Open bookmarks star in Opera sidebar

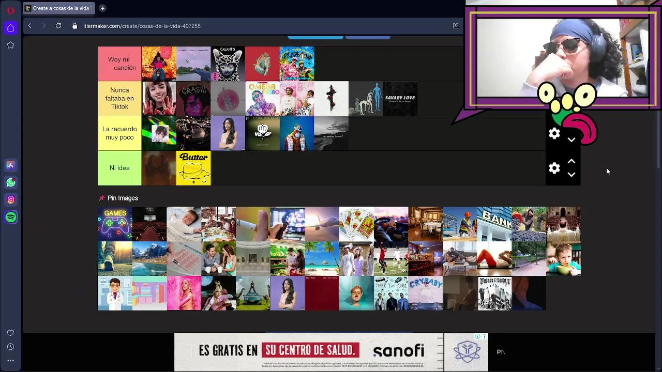10,45
